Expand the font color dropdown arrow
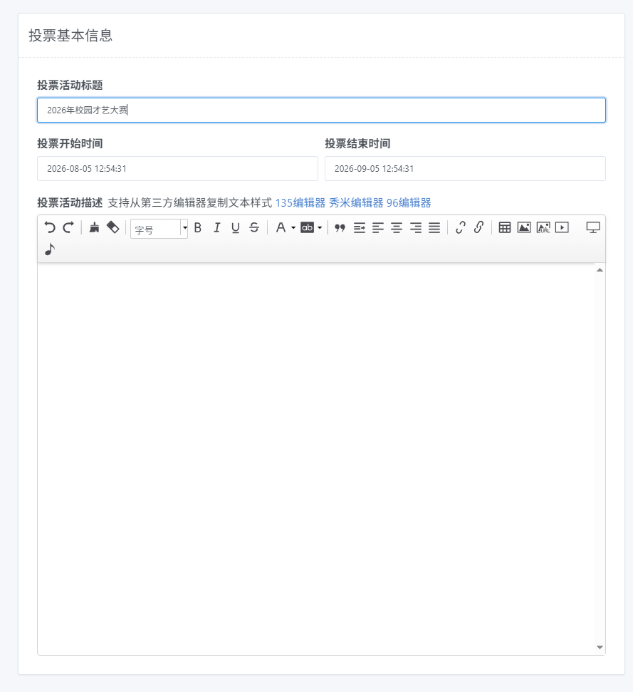 293,228
